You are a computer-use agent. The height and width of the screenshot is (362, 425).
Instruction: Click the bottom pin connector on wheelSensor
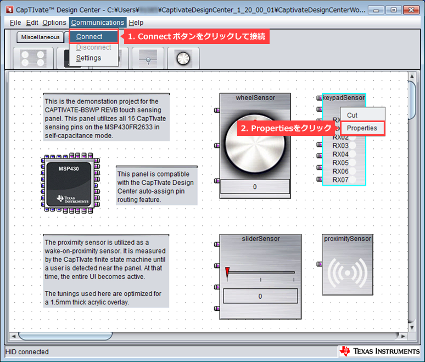pyautogui.click(x=217, y=181)
